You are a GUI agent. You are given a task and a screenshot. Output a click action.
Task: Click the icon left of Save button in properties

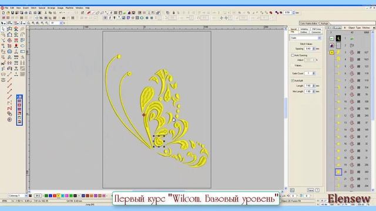[292, 190]
